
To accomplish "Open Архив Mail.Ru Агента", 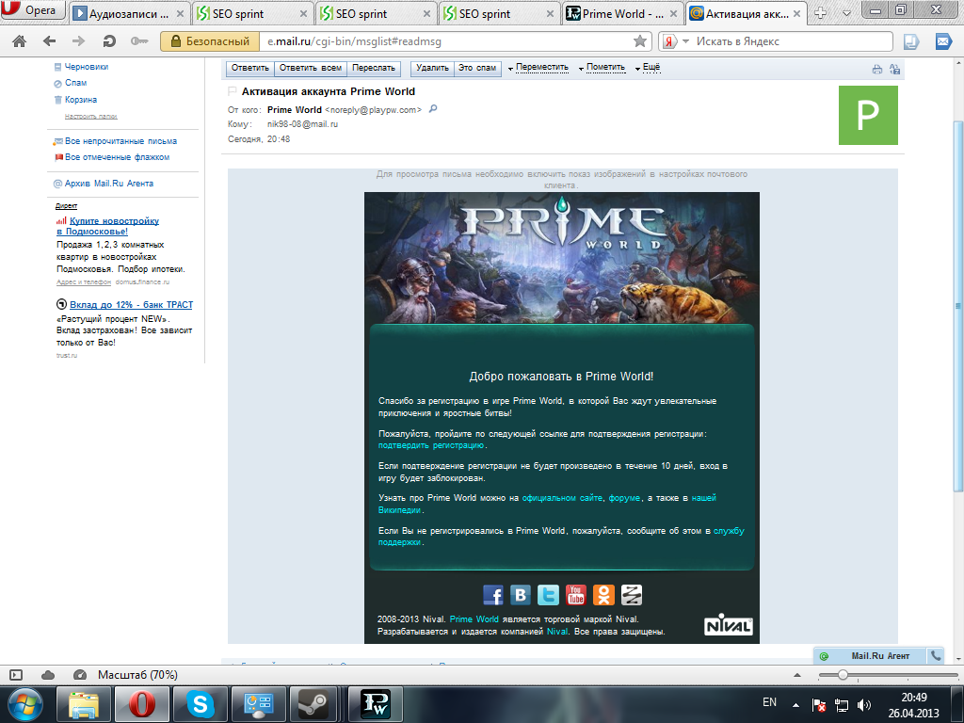I will [109, 184].
